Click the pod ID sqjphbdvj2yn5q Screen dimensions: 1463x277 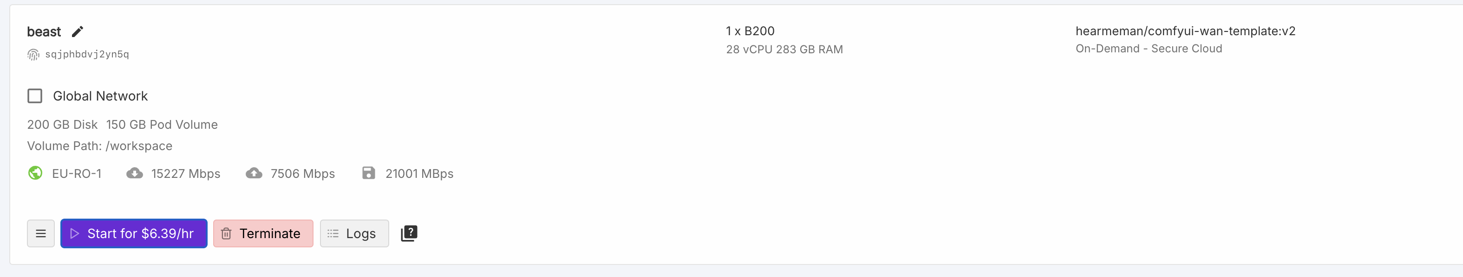pyautogui.click(x=87, y=54)
